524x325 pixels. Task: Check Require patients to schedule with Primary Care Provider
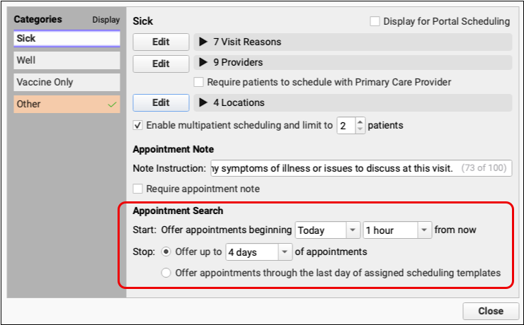[x=199, y=83]
